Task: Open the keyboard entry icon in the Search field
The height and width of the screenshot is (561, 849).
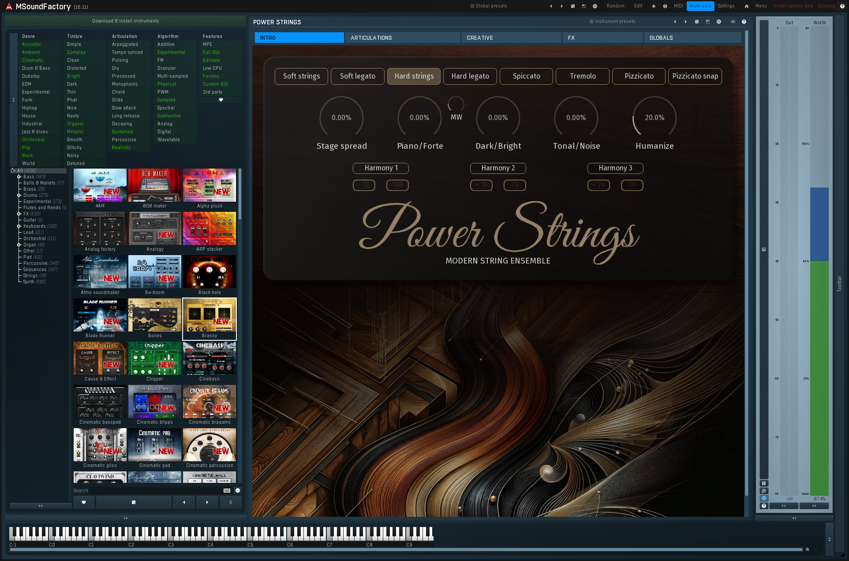Action: tap(226, 490)
